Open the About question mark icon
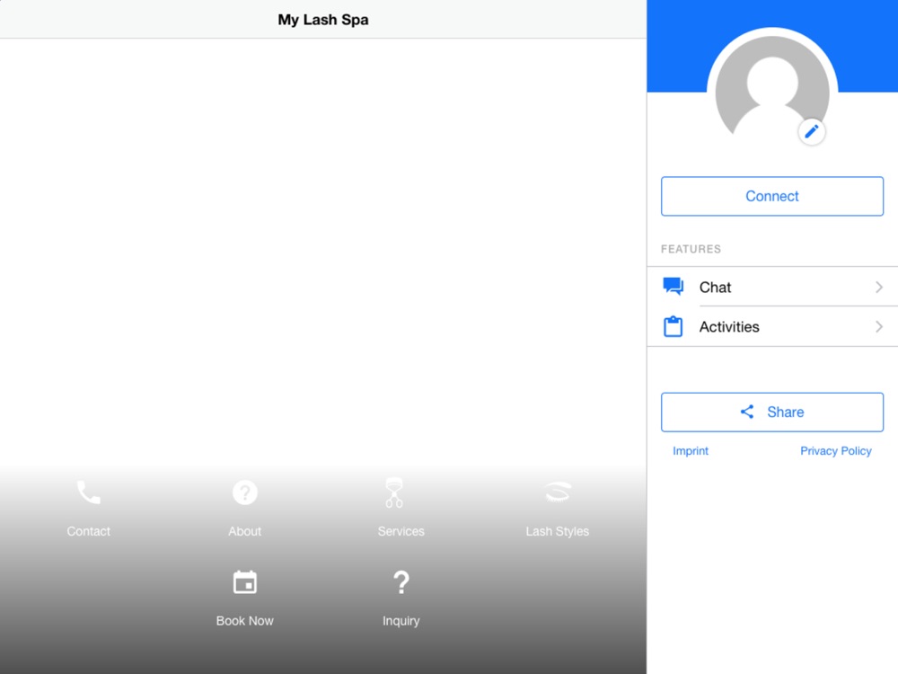Screen dimensions: 898x674 click(x=244, y=492)
